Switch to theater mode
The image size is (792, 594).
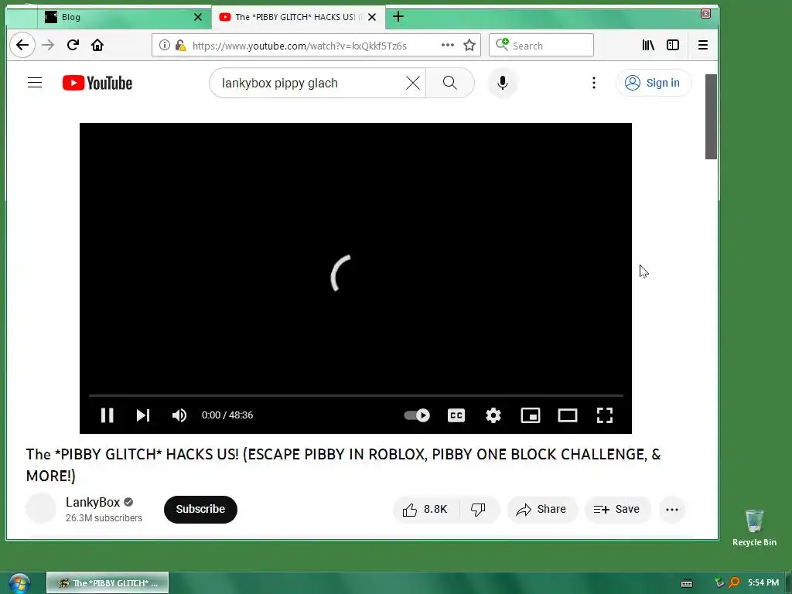point(567,415)
